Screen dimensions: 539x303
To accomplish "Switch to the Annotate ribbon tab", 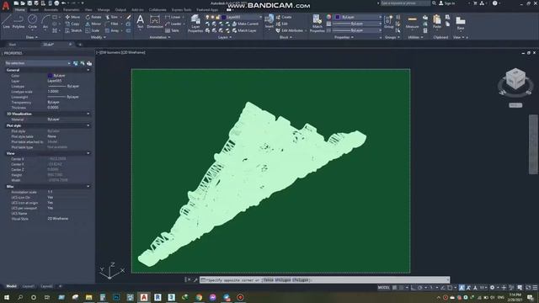I will pos(51,9).
